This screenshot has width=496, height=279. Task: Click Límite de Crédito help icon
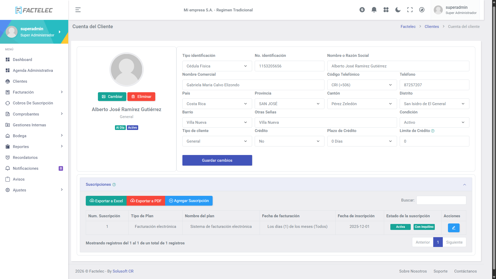click(x=433, y=131)
